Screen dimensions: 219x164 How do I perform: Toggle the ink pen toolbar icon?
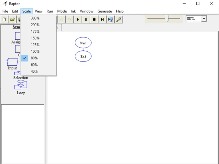119,19
